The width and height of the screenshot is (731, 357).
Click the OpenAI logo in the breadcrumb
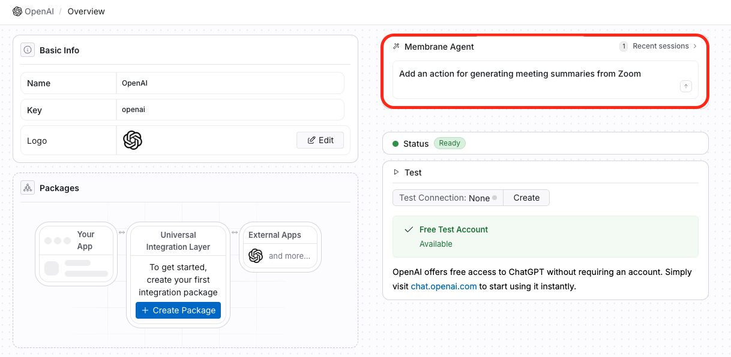point(17,11)
